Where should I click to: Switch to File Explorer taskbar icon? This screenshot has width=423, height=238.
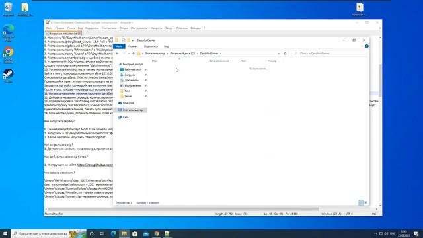(124, 233)
